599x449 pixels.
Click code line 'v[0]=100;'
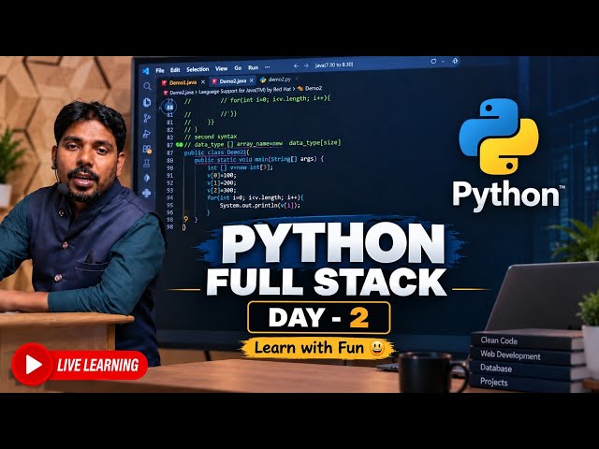tap(222, 175)
